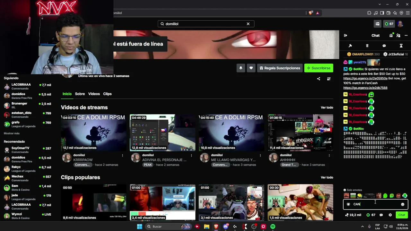This screenshot has height=231, width=411.
Task: Click the trash clear-chat icon
Action: pyautogui.click(x=367, y=46)
